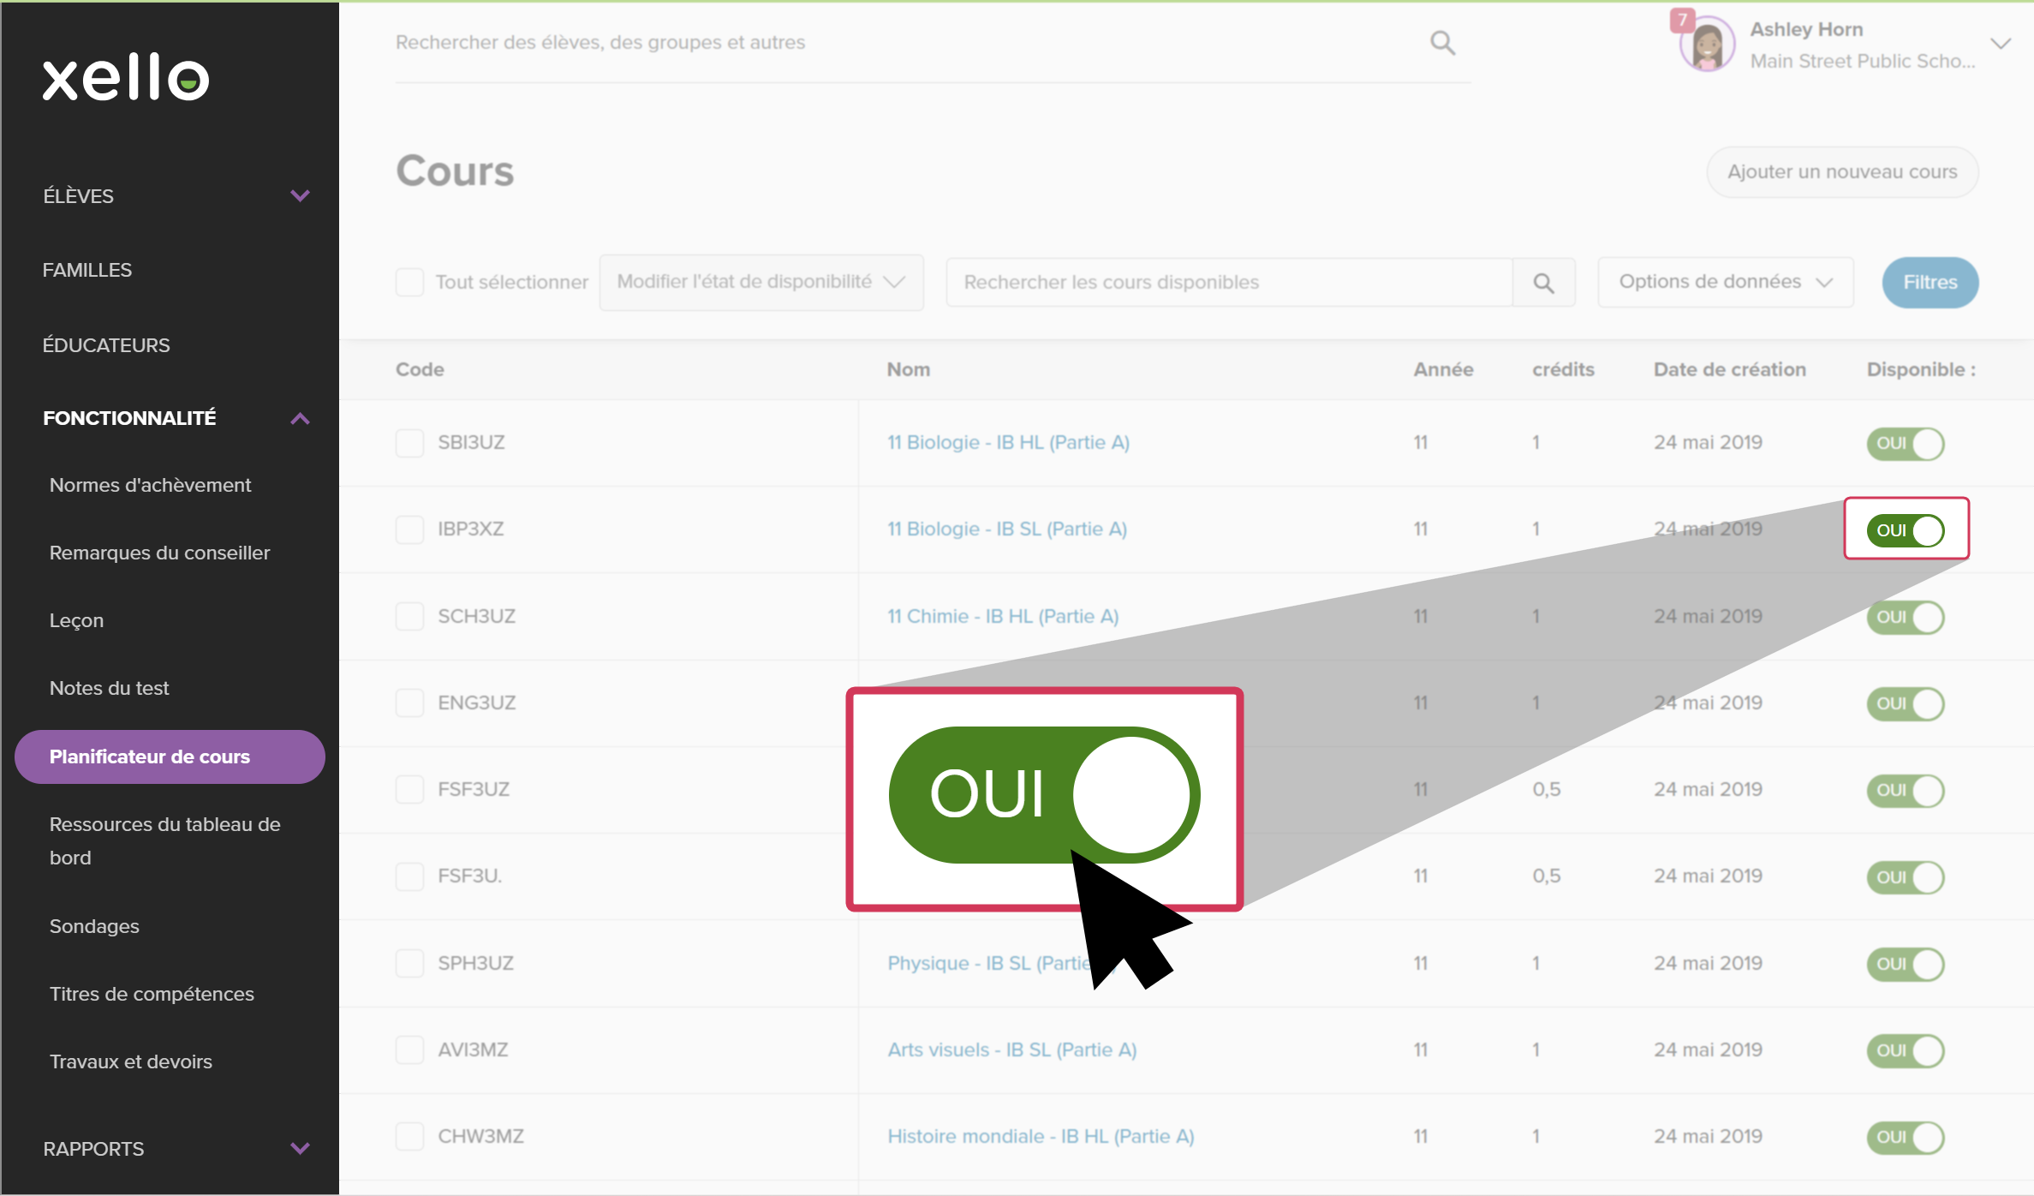The image size is (2034, 1196).
Task: Check the ENG3UZ row checkbox
Action: click(x=409, y=703)
